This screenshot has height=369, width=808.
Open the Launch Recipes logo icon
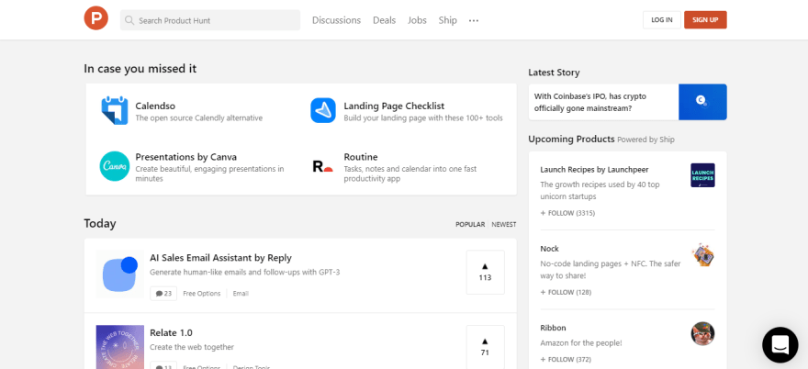[x=702, y=175]
